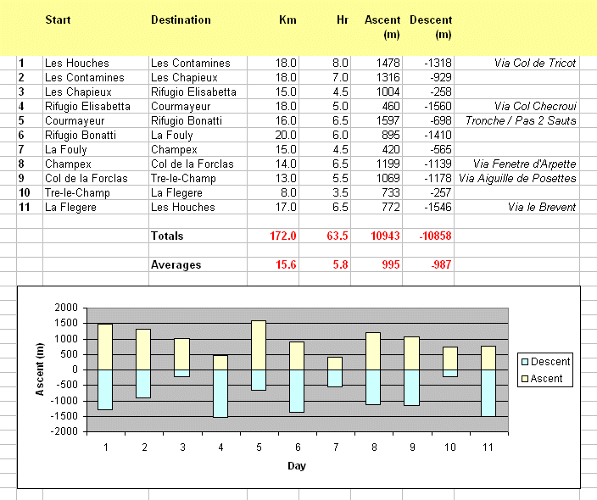Screen dimensions: 597x500
Task: Select the Tronche / Pas 2 Sauts cell
Action: (x=521, y=121)
